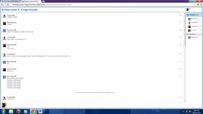Close the Breadcrumbs & Fingerthumbs tab
The image size is (203, 114).
click(x=40, y=1)
